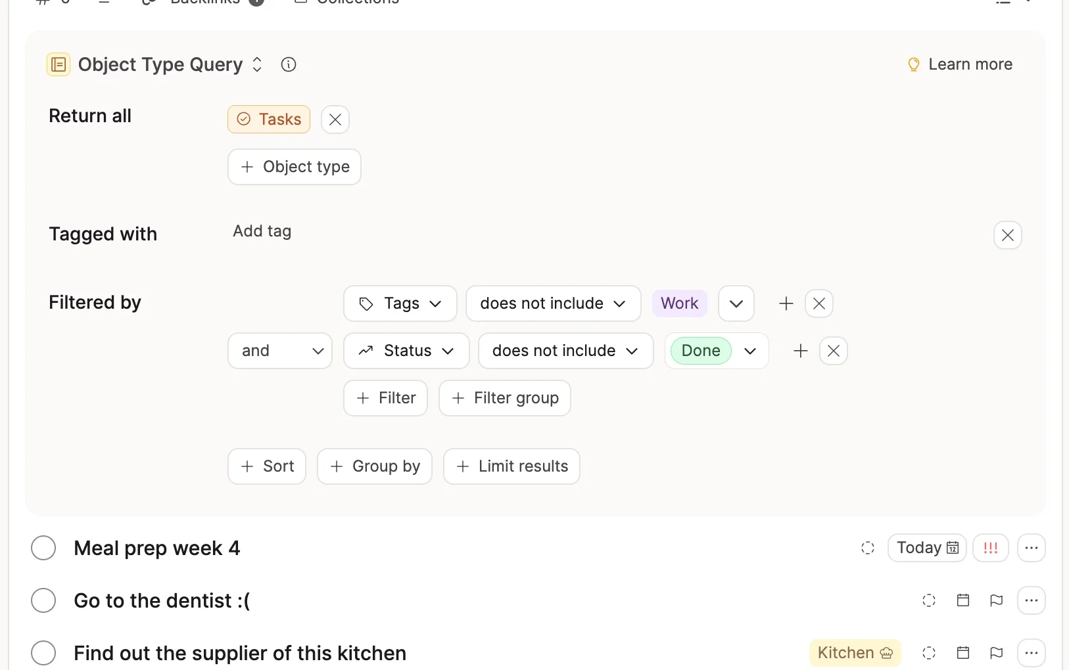This screenshot has height=670, width=1069.
Task: Add condition after the Tags filter
Action: (x=786, y=303)
